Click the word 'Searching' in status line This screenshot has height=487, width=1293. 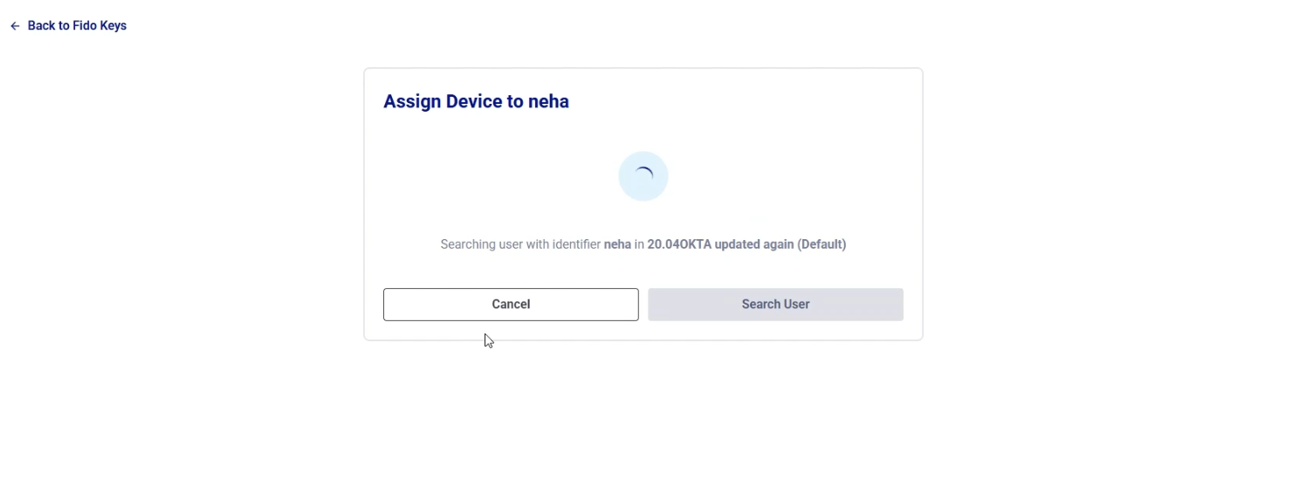pyautogui.click(x=467, y=244)
